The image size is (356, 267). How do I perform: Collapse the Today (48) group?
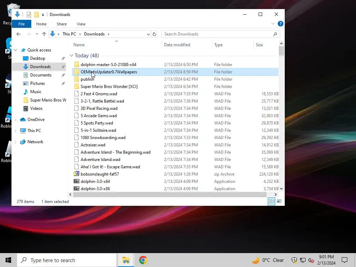click(x=71, y=56)
